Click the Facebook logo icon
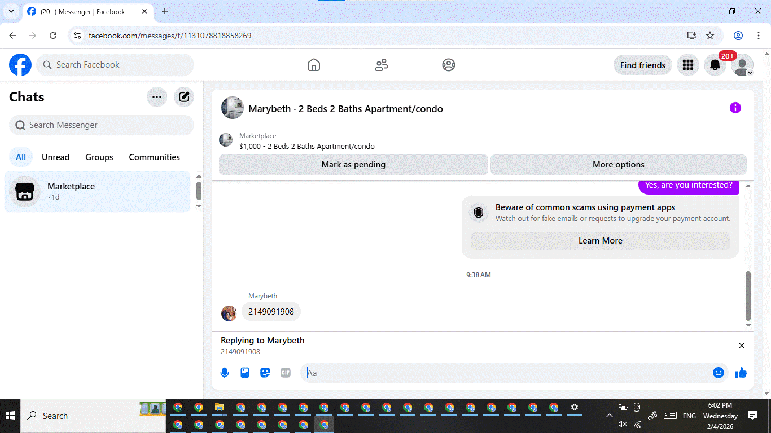This screenshot has height=433, width=771. [x=20, y=65]
